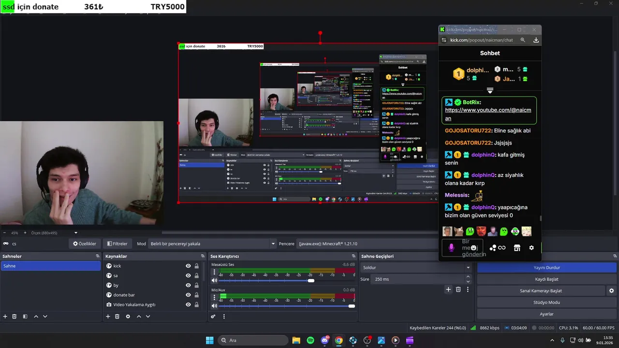Screen dimensions: 619x348
Task: Open transition properties three dots
Action: click(468, 290)
